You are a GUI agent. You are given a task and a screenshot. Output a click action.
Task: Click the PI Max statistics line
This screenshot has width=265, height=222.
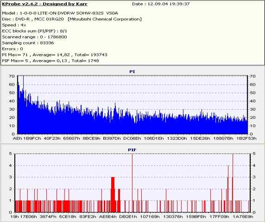point(55,55)
